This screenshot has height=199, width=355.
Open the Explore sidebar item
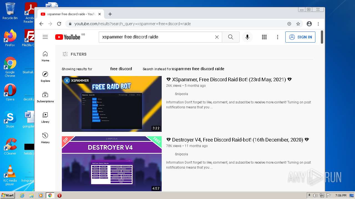coord(45,77)
